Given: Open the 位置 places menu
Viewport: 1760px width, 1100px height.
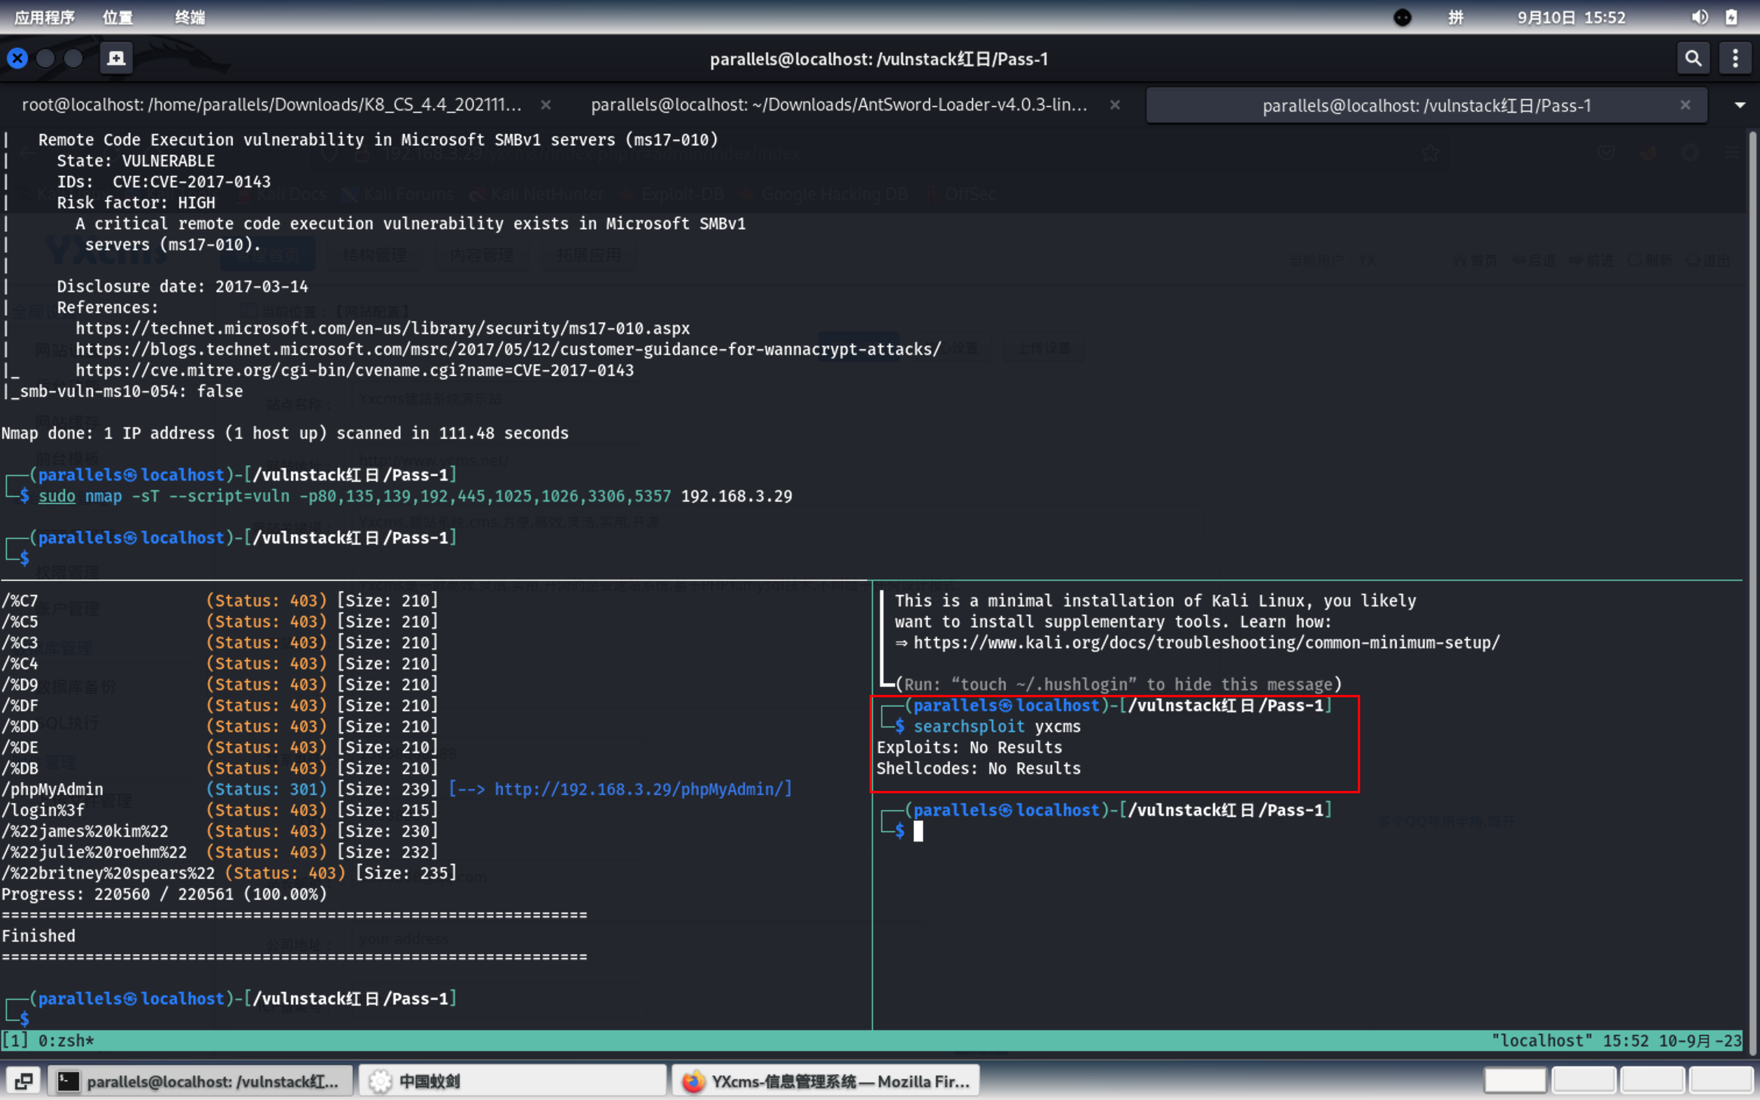Looking at the screenshot, I should pyautogui.click(x=117, y=17).
